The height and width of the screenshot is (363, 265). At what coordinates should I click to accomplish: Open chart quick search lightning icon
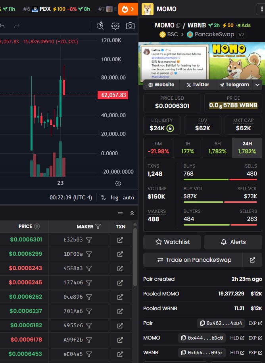(100, 26)
